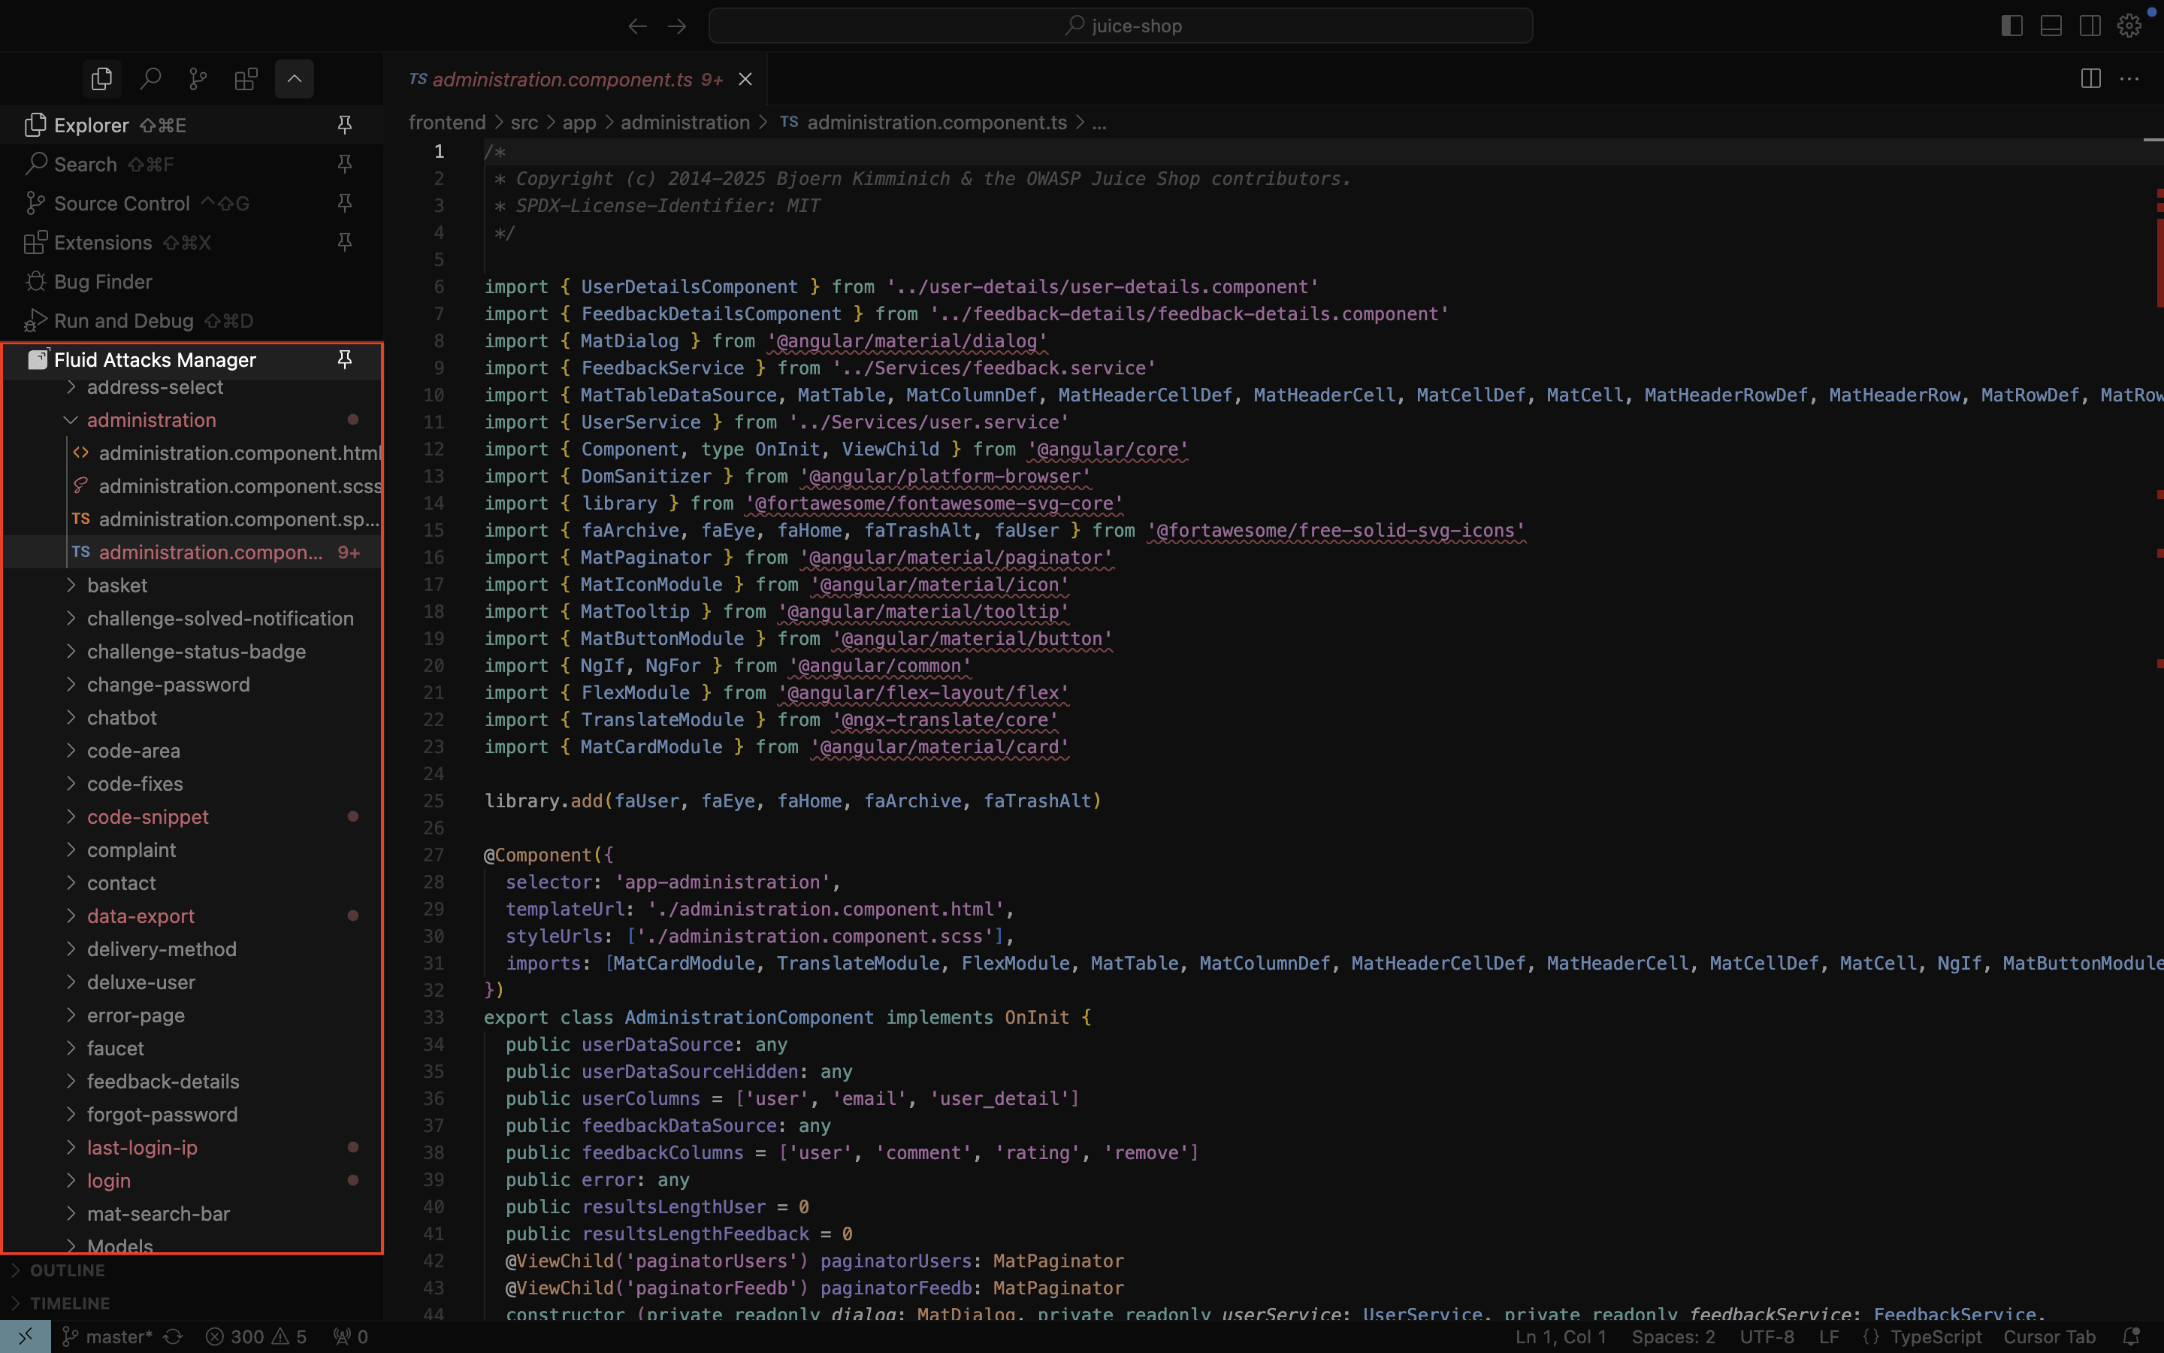Expand the TIMELINE section

point(192,1304)
